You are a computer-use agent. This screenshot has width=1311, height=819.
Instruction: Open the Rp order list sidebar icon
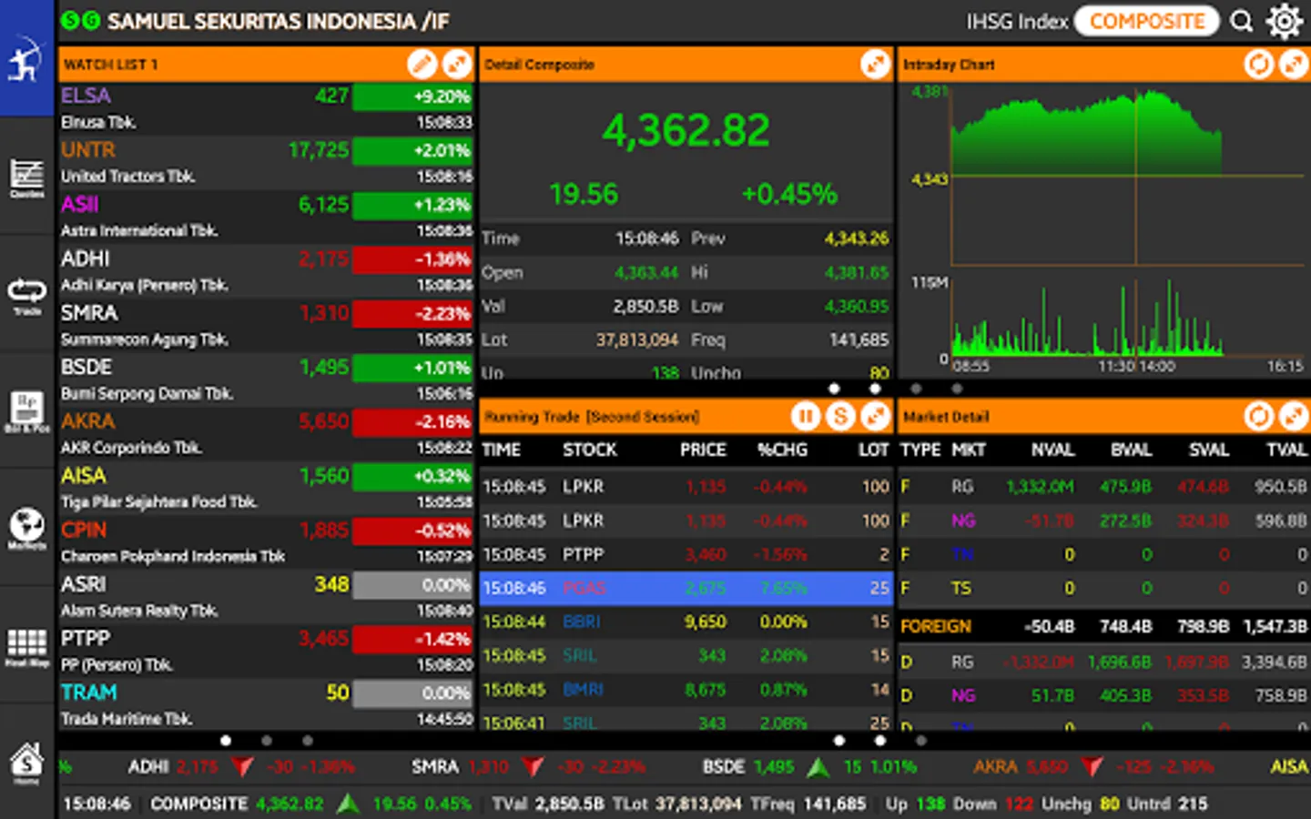pos(26,411)
